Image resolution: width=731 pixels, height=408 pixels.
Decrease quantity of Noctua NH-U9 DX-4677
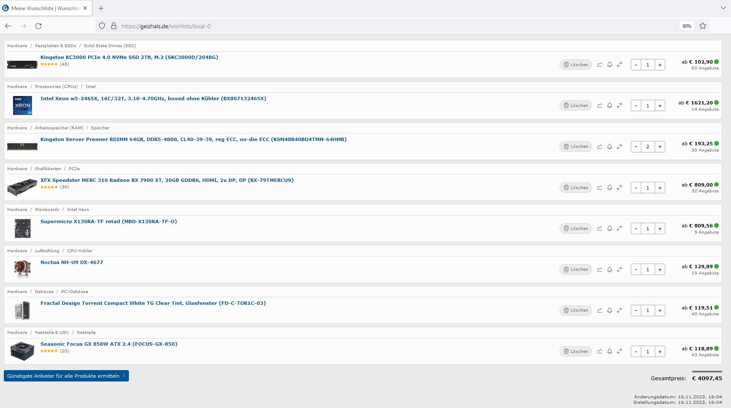[x=636, y=269]
